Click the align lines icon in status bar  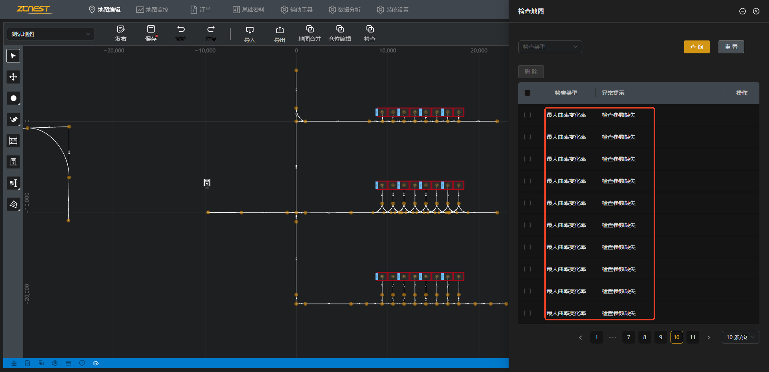coord(68,363)
